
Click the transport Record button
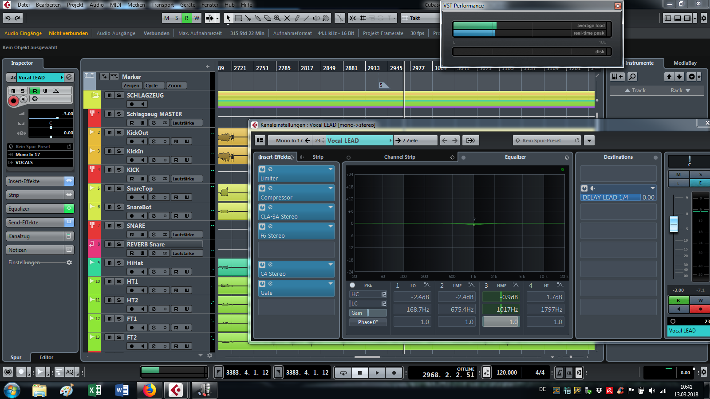pos(394,373)
